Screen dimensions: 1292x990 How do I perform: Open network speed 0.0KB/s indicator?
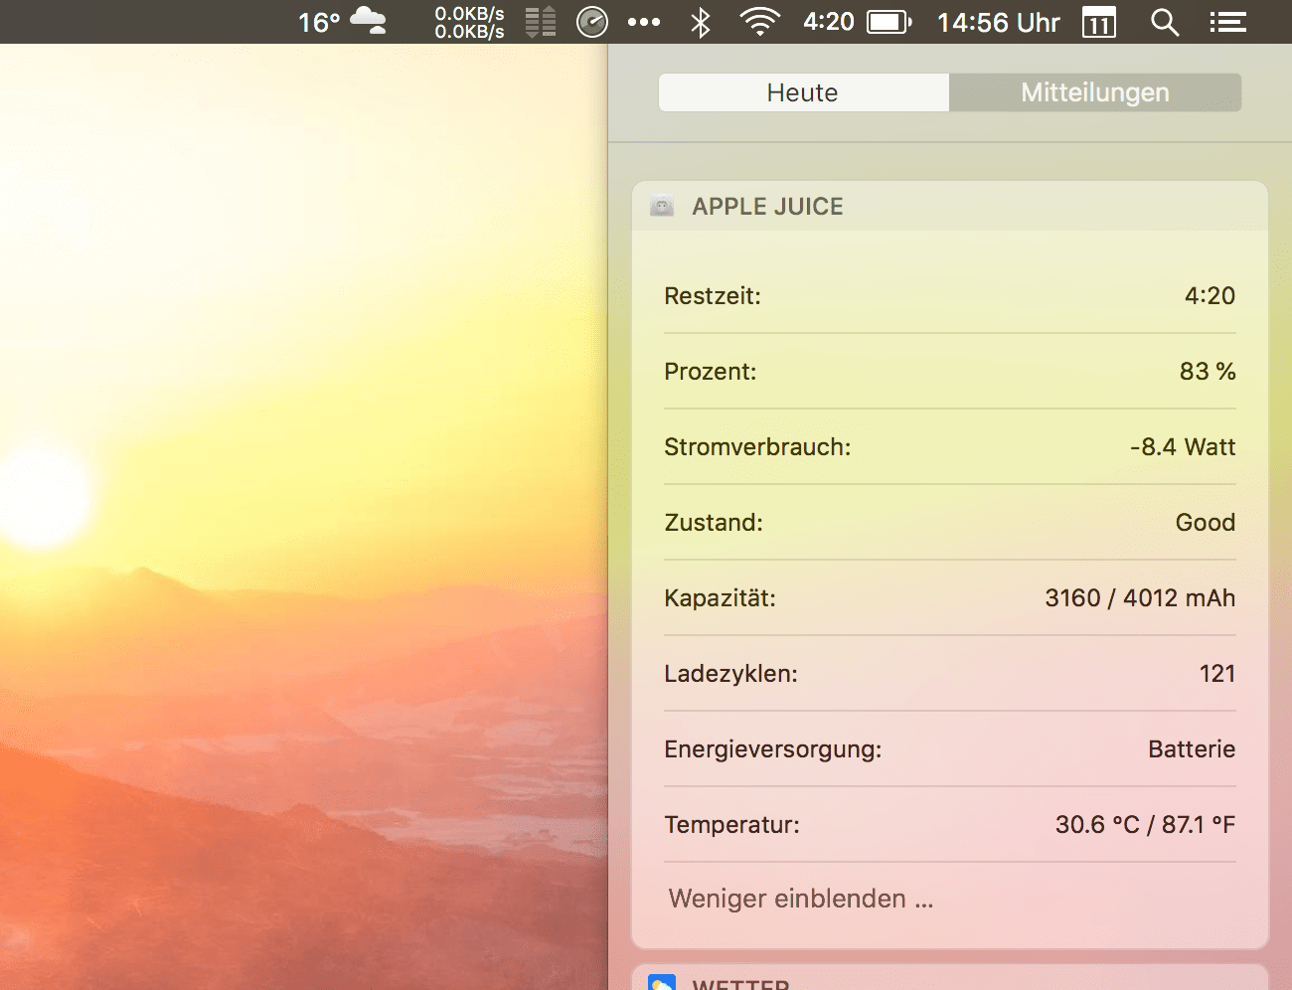pos(469,22)
